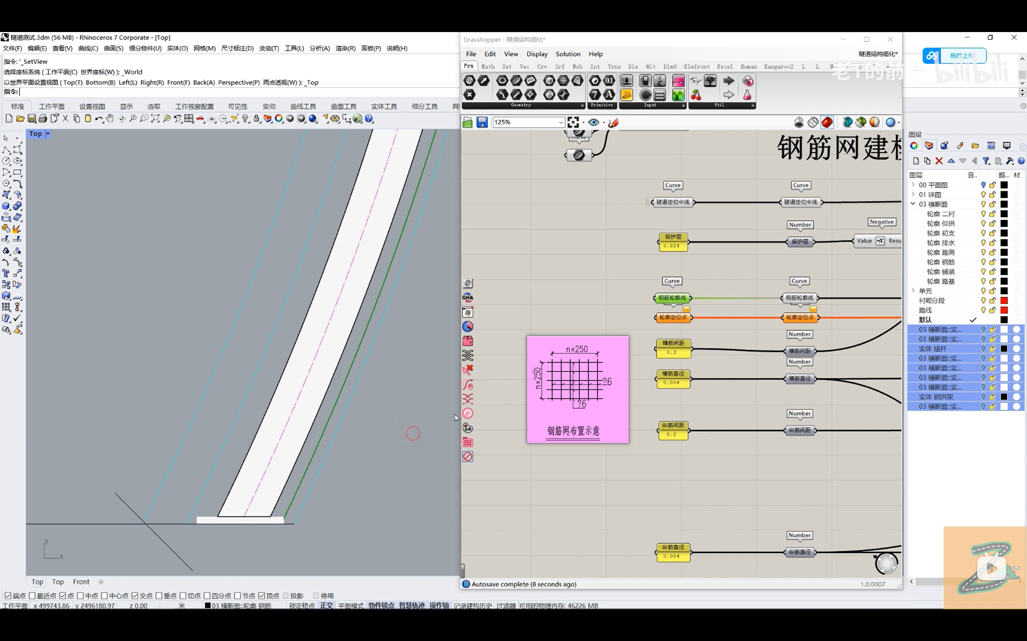Delete layer using red X icon
This screenshot has height=641, width=1027.
coord(939,161)
